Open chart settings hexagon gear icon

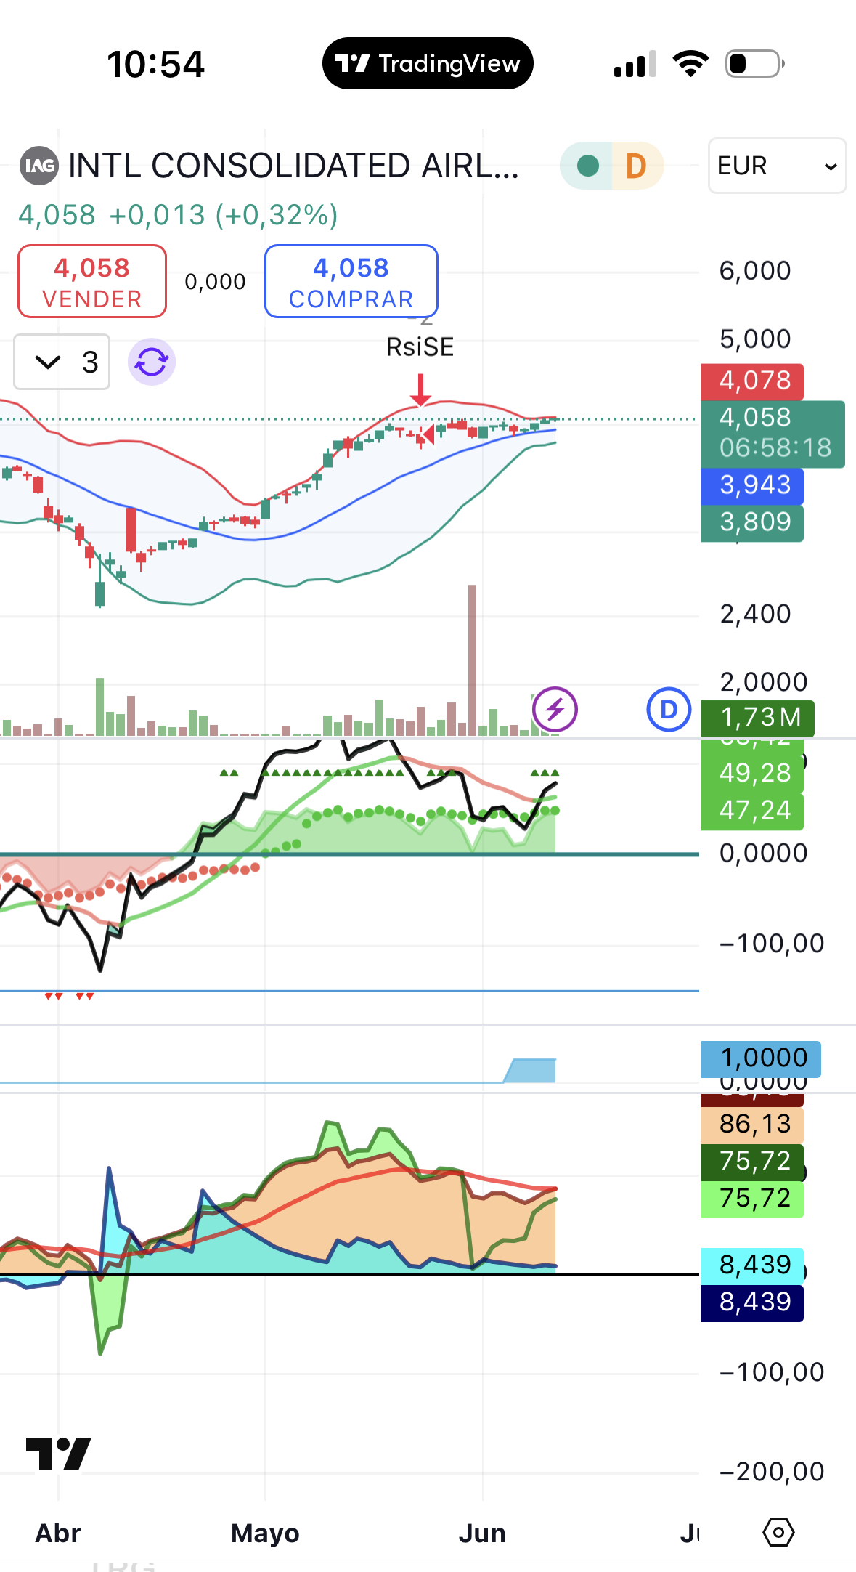pos(778,1533)
